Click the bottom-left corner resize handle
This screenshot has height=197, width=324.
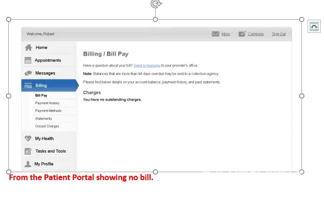(9, 172)
